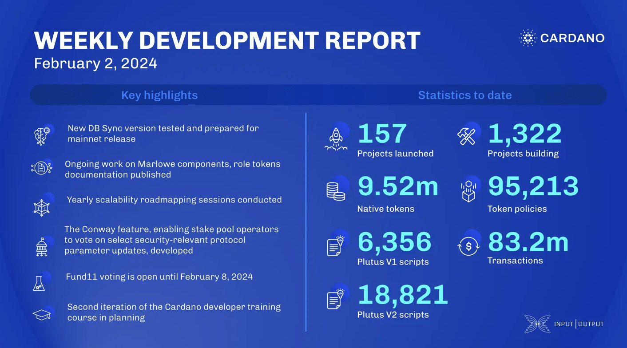Screen dimensions: 627x348
Task: Click the Marlowe components highlight text
Action: click(x=173, y=169)
